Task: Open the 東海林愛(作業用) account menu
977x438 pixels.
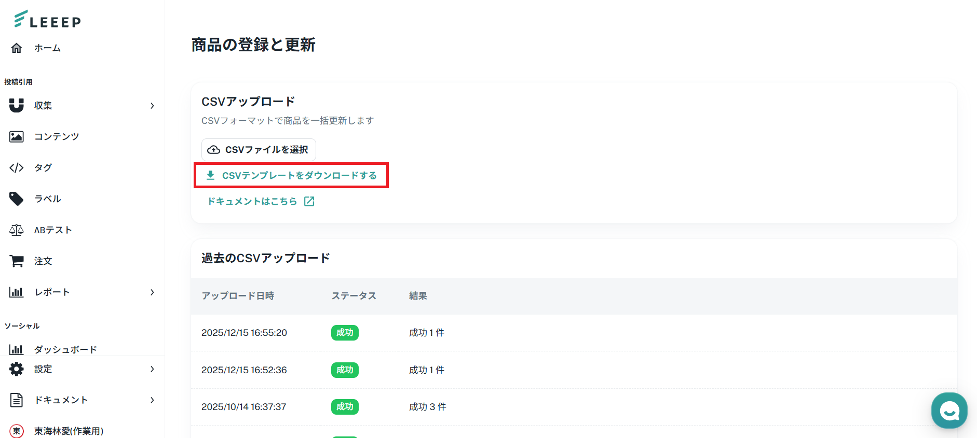Action: (x=69, y=431)
